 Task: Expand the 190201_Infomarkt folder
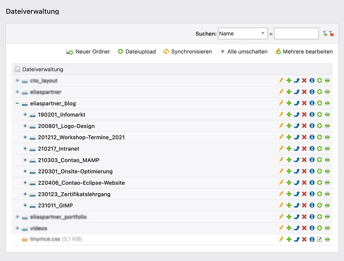click(25, 115)
